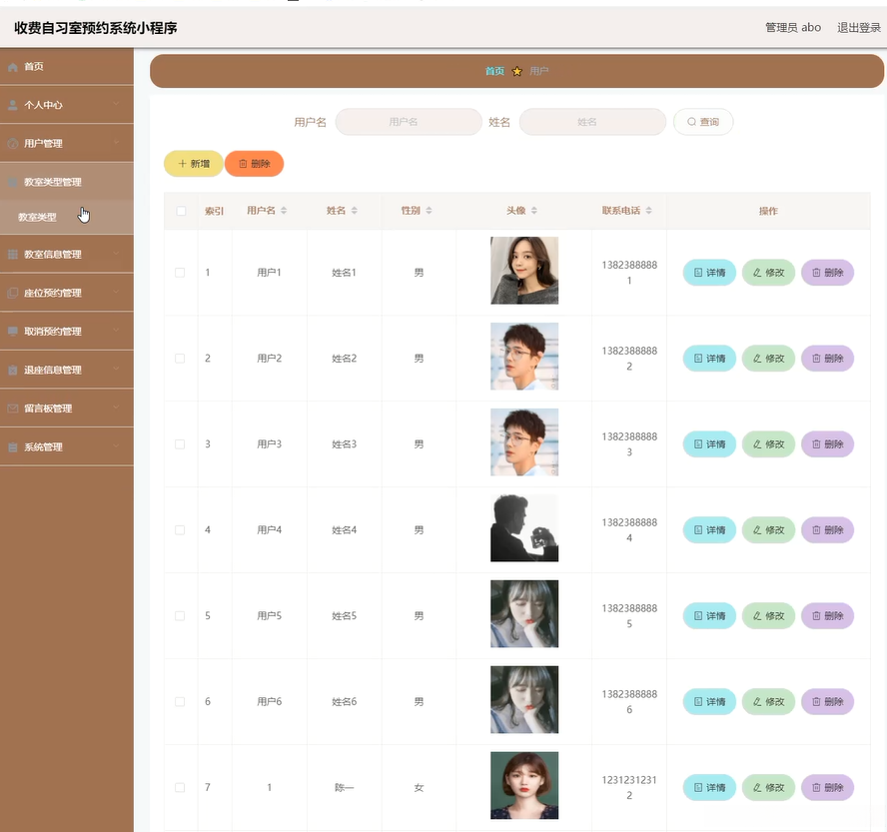This screenshot has width=887, height=832.
Task: Expand the 教室信息管理 menu chevron
Action: click(x=116, y=254)
